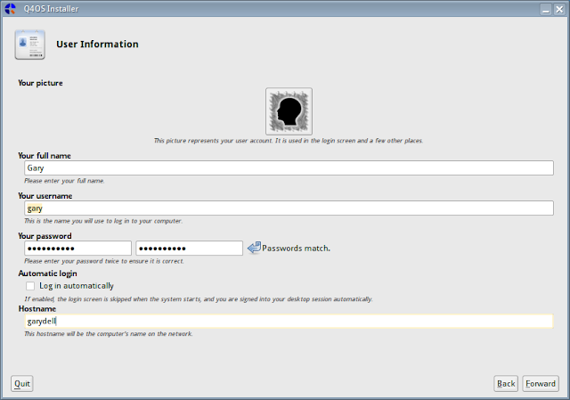The image size is (570, 400).
Task: Focus the Your username field
Action: click(x=289, y=208)
